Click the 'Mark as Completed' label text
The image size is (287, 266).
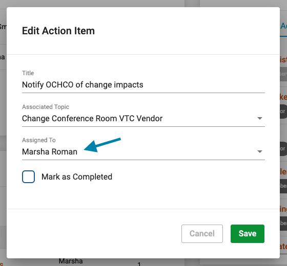[x=77, y=177]
